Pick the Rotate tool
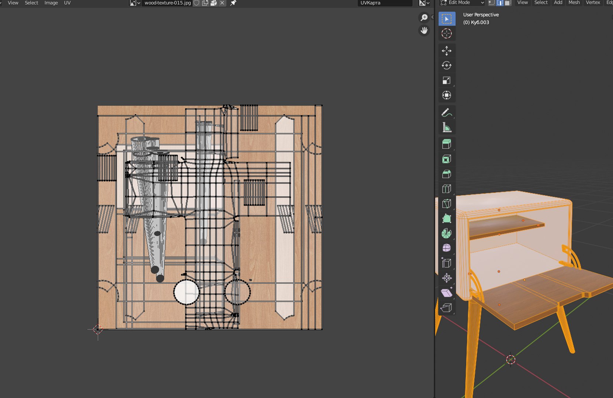This screenshot has height=398, width=613. pyautogui.click(x=447, y=66)
